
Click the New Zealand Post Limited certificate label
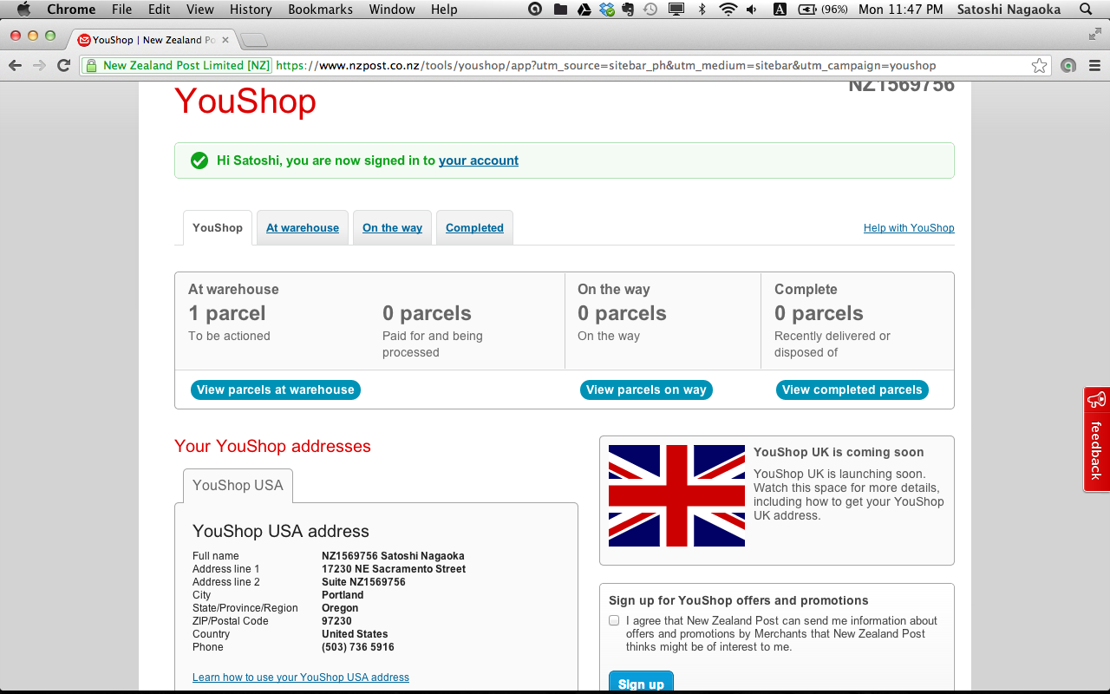click(x=186, y=65)
